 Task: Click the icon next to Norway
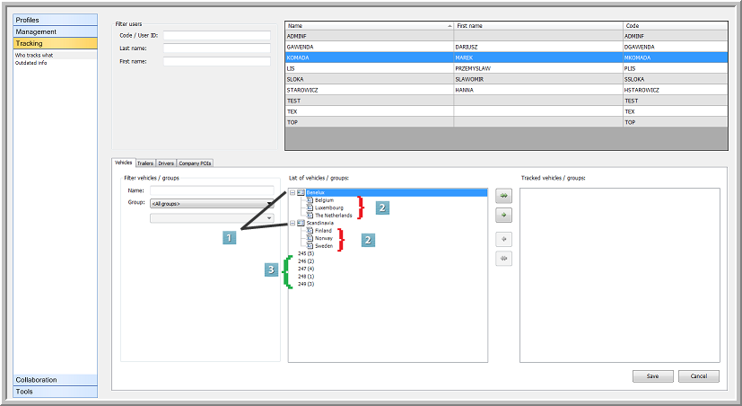pyautogui.click(x=310, y=238)
